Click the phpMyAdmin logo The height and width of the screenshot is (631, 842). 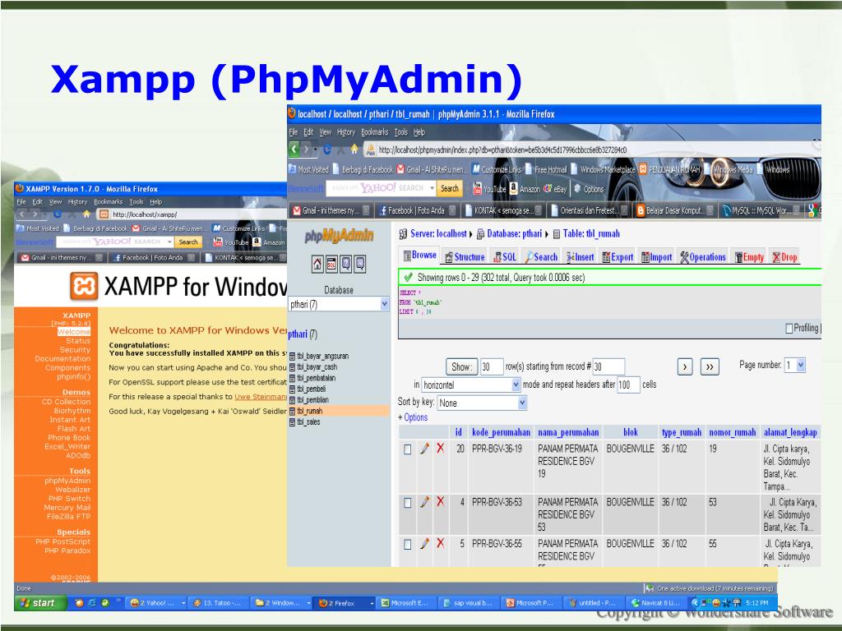click(339, 235)
